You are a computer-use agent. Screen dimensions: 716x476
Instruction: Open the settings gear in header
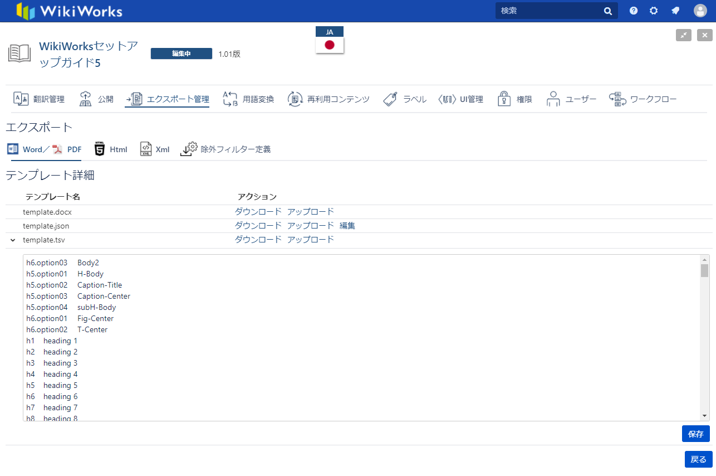(654, 11)
